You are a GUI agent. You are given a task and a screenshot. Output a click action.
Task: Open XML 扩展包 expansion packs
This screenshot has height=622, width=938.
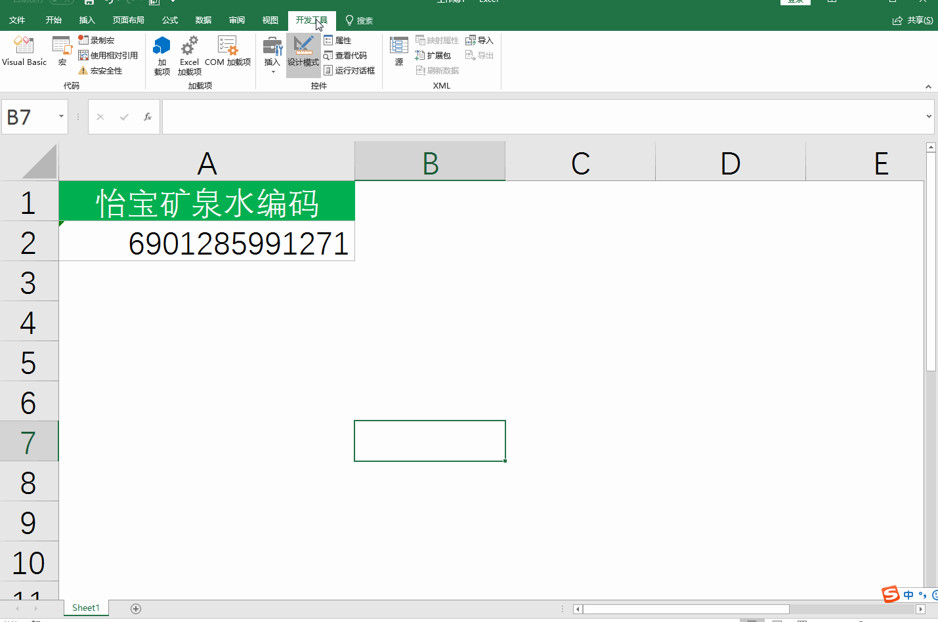[433, 55]
